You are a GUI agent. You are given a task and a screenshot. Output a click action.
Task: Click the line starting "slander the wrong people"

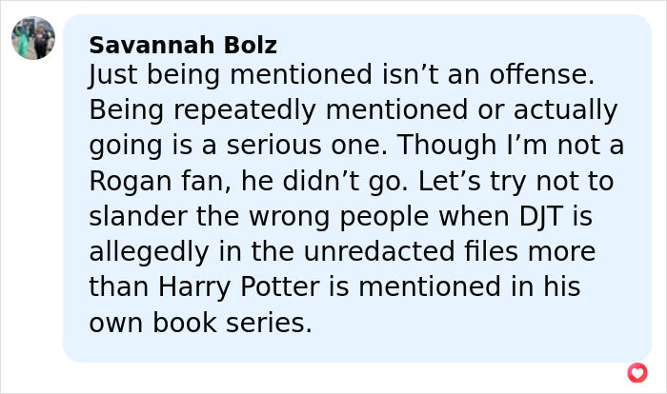click(x=341, y=216)
